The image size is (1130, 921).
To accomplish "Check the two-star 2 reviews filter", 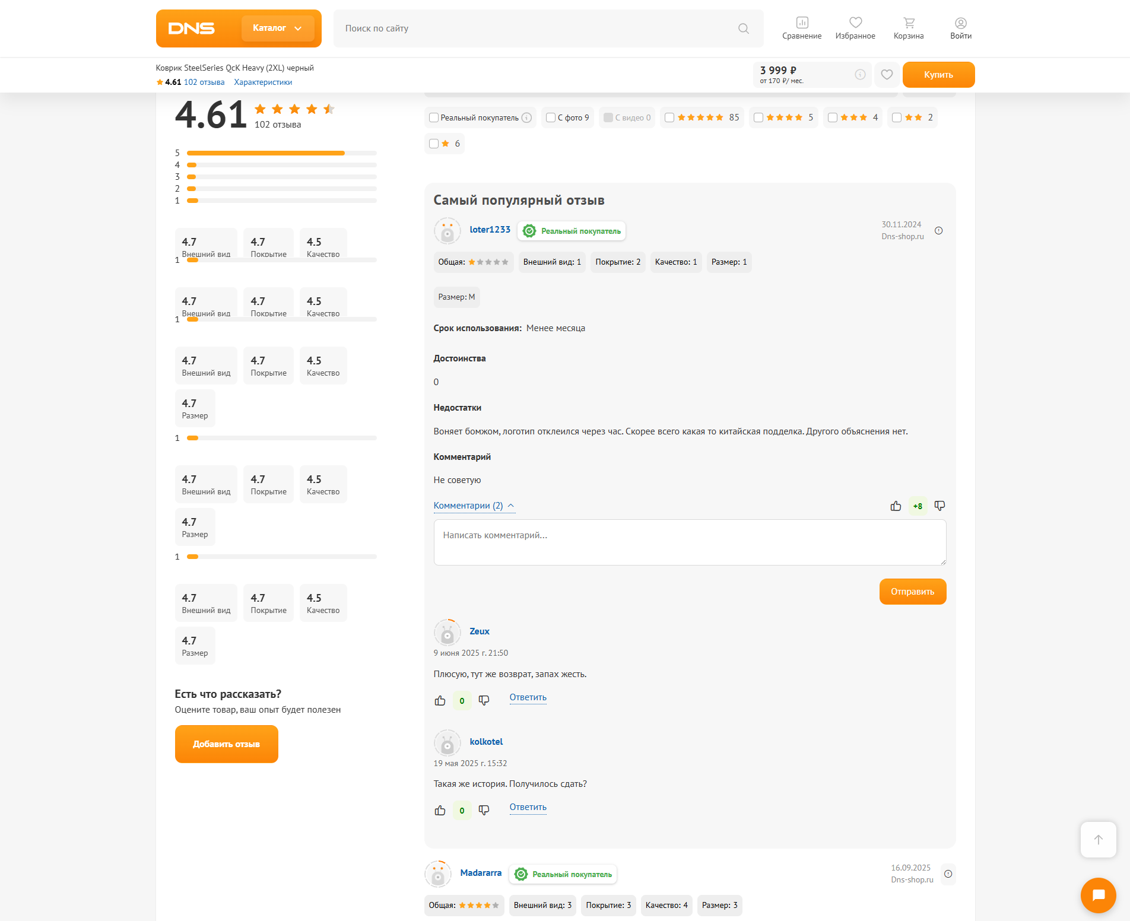I will 897,117.
